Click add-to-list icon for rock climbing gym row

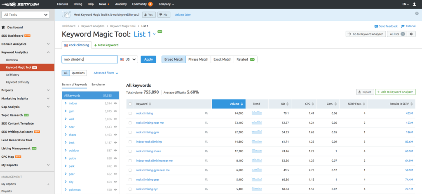tap(206, 132)
